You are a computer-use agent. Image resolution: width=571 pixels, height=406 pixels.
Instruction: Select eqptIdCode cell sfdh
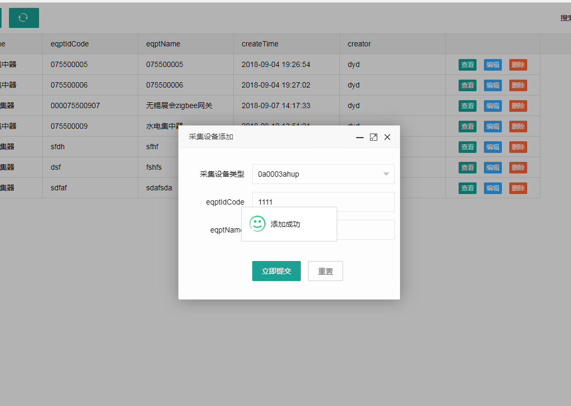click(90, 147)
